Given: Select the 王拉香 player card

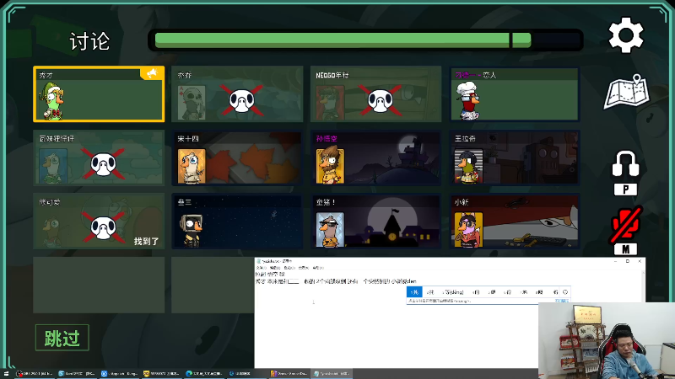Looking at the screenshot, I should pyautogui.click(x=515, y=158).
